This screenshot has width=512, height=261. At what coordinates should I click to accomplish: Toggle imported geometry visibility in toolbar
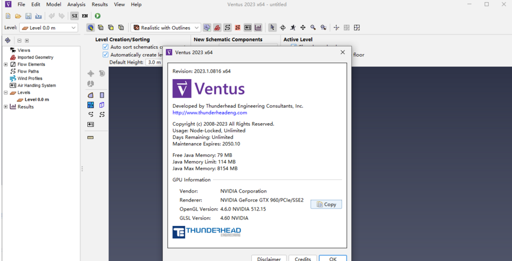click(217, 28)
